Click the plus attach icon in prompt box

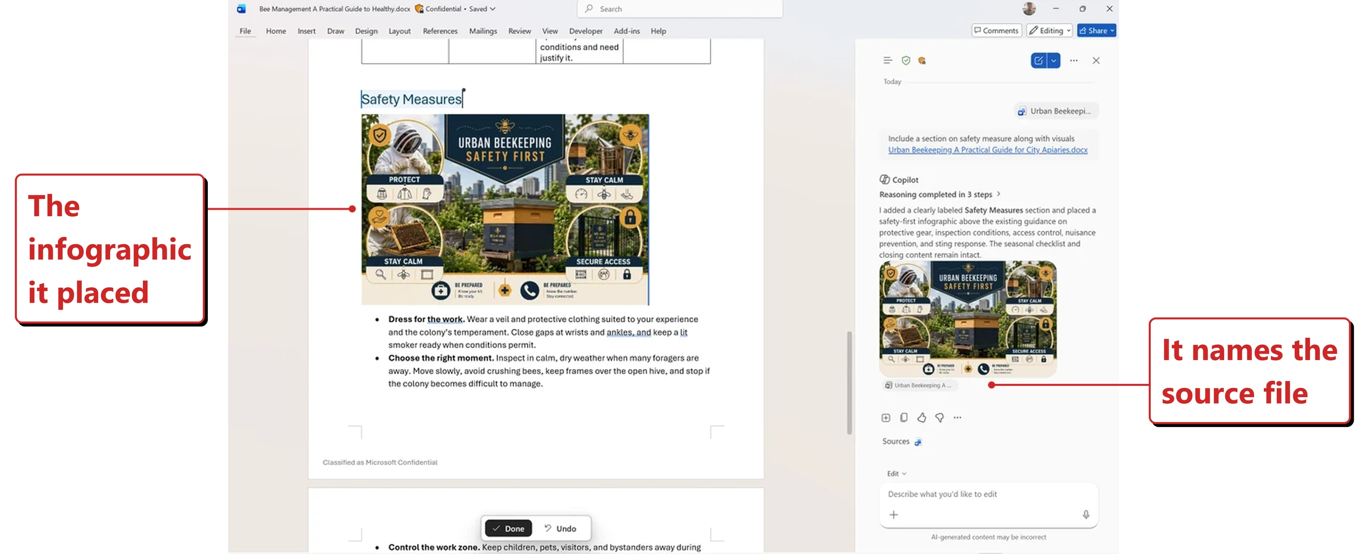click(894, 515)
